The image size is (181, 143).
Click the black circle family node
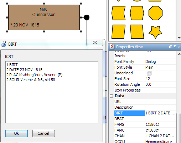tap(87, 18)
